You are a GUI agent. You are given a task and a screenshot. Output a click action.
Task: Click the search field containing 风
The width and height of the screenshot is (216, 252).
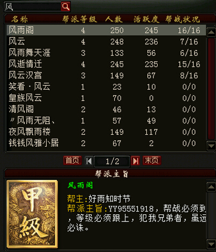(x=33, y=6)
